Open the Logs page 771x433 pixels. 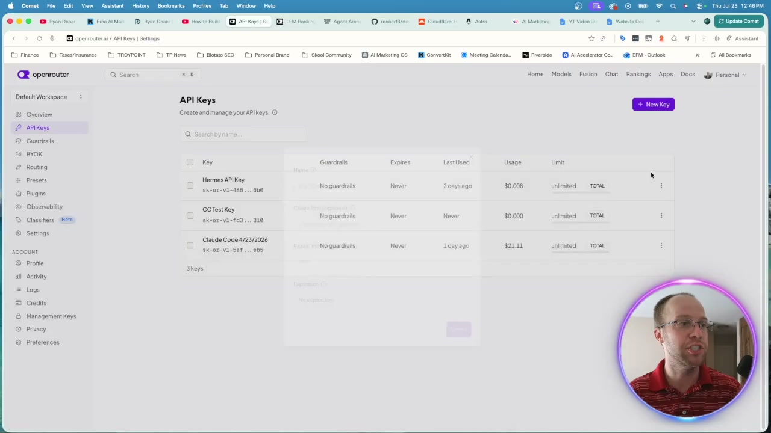pyautogui.click(x=33, y=290)
